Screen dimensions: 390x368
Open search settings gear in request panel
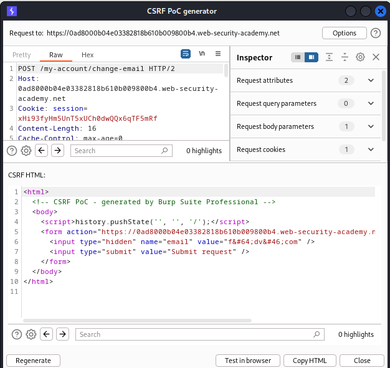[26, 151]
